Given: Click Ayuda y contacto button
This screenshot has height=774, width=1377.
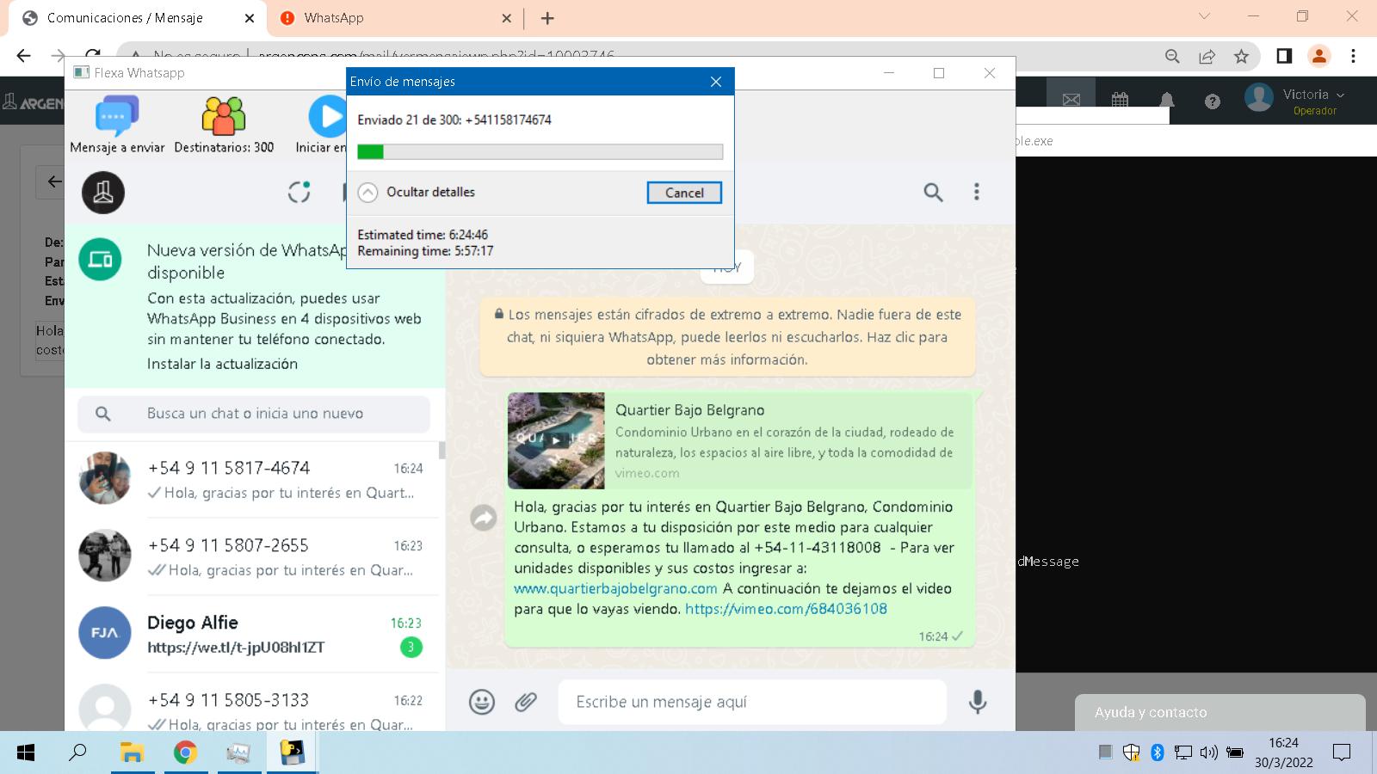Looking at the screenshot, I should (x=1220, y=712).
